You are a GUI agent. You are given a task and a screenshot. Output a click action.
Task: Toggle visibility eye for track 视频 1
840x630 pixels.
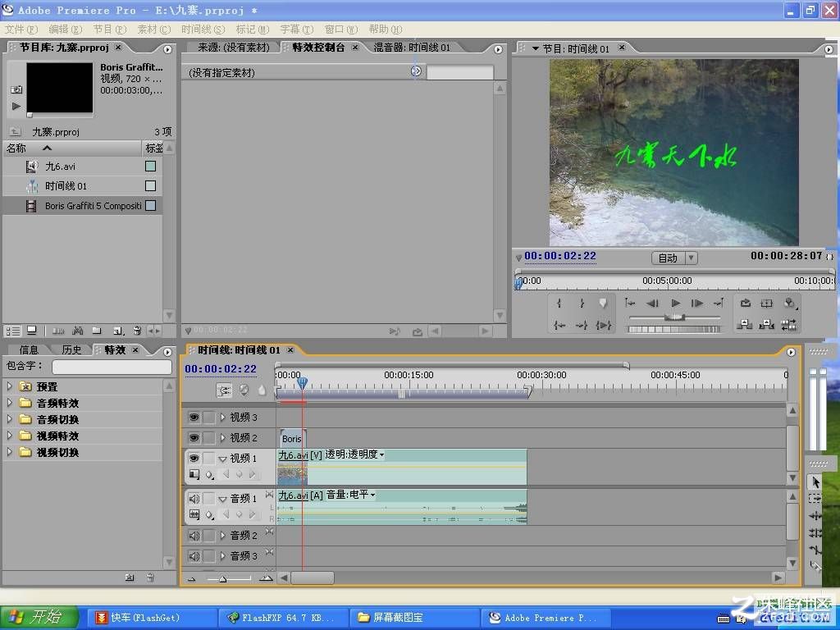[x=194, y=458]
